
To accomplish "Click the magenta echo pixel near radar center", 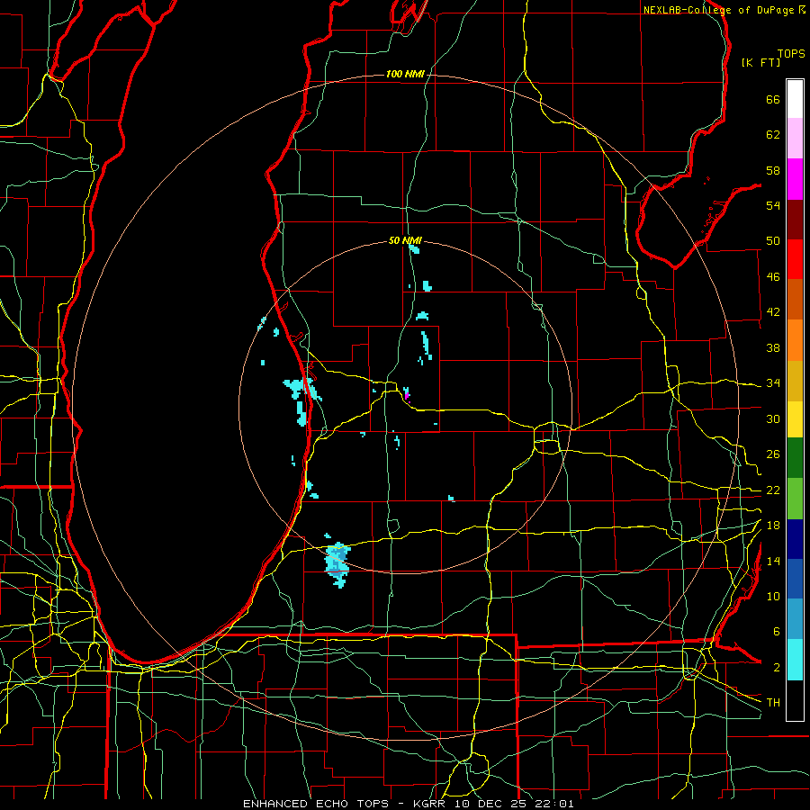I will [x=407, y=396].
